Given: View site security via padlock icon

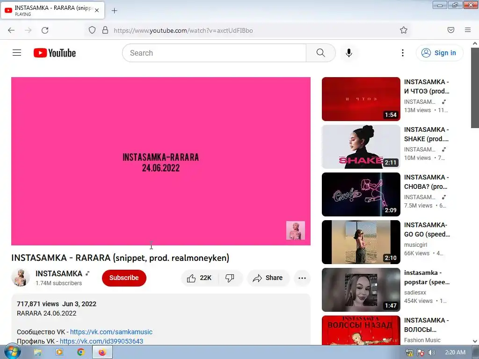Looking at the screenshot, I should (x=105, y=30).
